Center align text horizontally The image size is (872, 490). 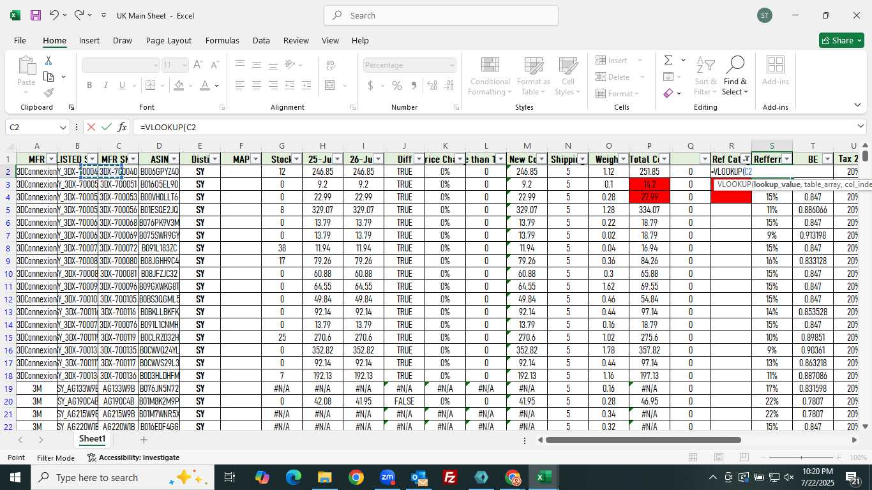257,85
